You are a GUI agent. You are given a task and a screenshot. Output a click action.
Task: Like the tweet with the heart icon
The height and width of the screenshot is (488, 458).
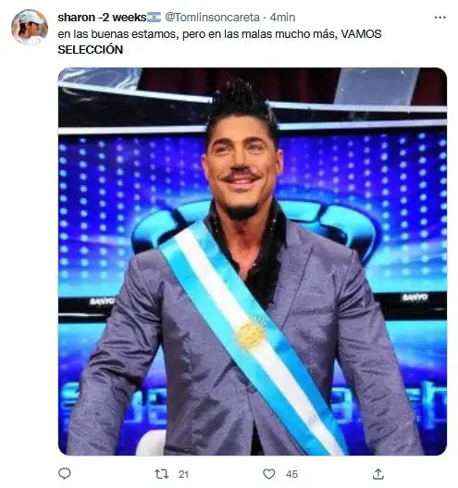pyautogui.click(x=269, y=474)
